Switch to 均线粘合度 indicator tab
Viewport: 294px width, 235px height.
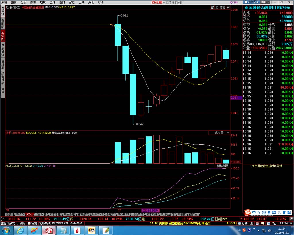tap(167, 215)
